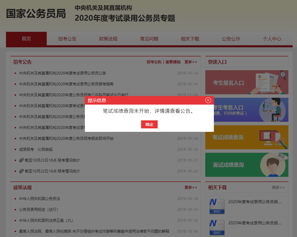This screenshot has width=297, height=237.
Task: Expand 招考公告 section via 更多>>
Action: (191, 62)
